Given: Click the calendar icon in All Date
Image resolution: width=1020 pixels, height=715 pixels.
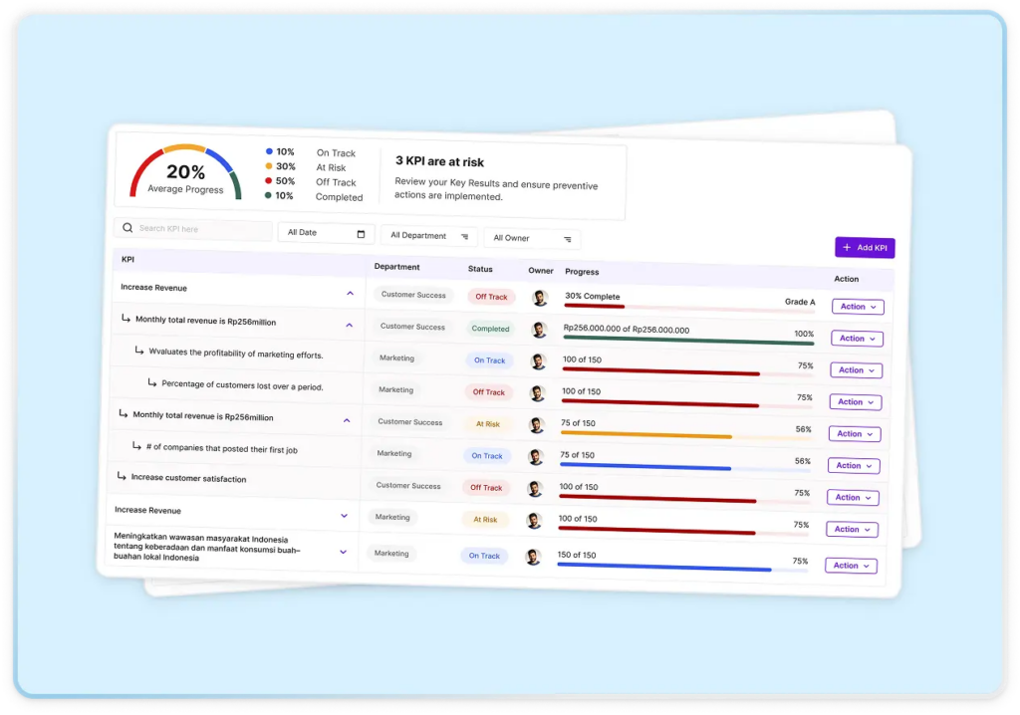Looking at the screenshot, I should (361, 234).
